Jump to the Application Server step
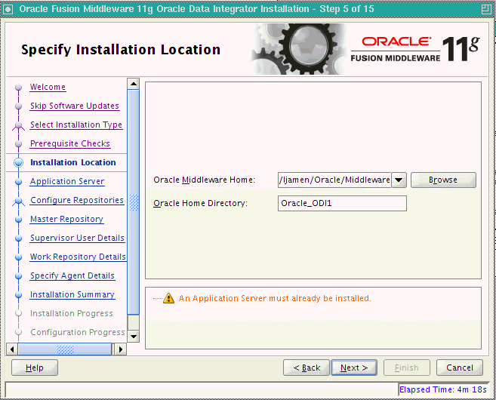The width and height of the screenshot is (496, 400). click(67, 181)
